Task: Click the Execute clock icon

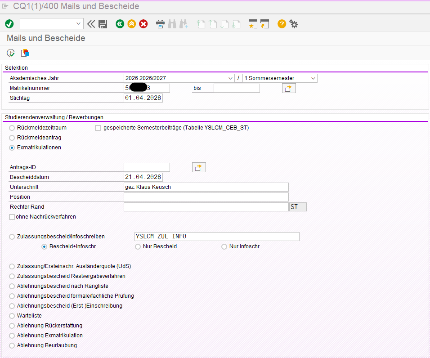Action: click(x=11, y=53)
